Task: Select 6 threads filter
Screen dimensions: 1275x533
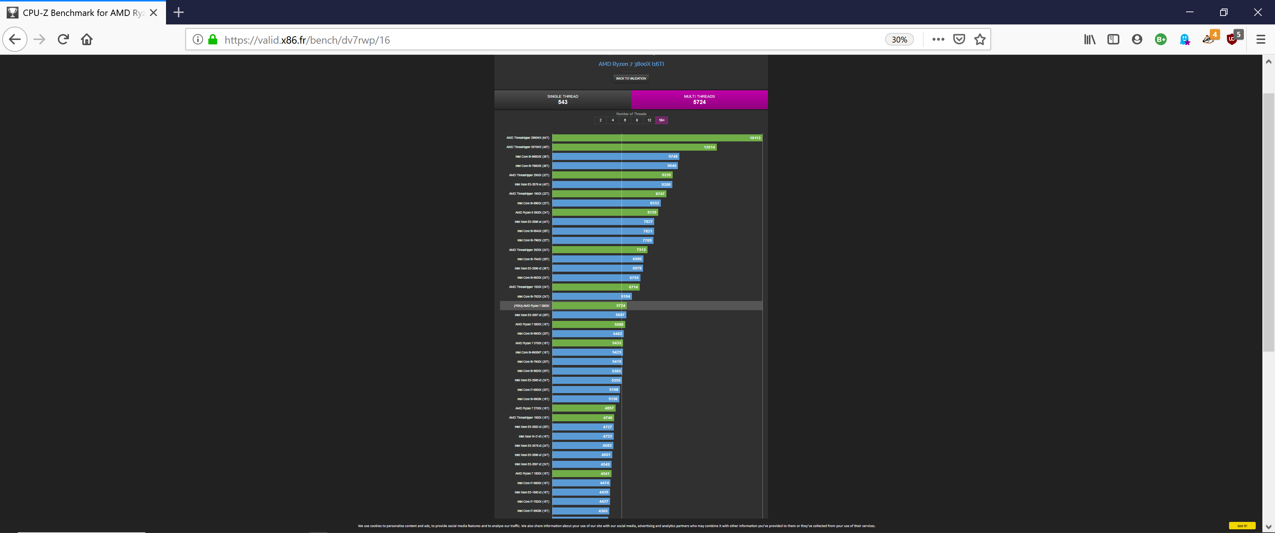Action: click(x=625, y=120)
